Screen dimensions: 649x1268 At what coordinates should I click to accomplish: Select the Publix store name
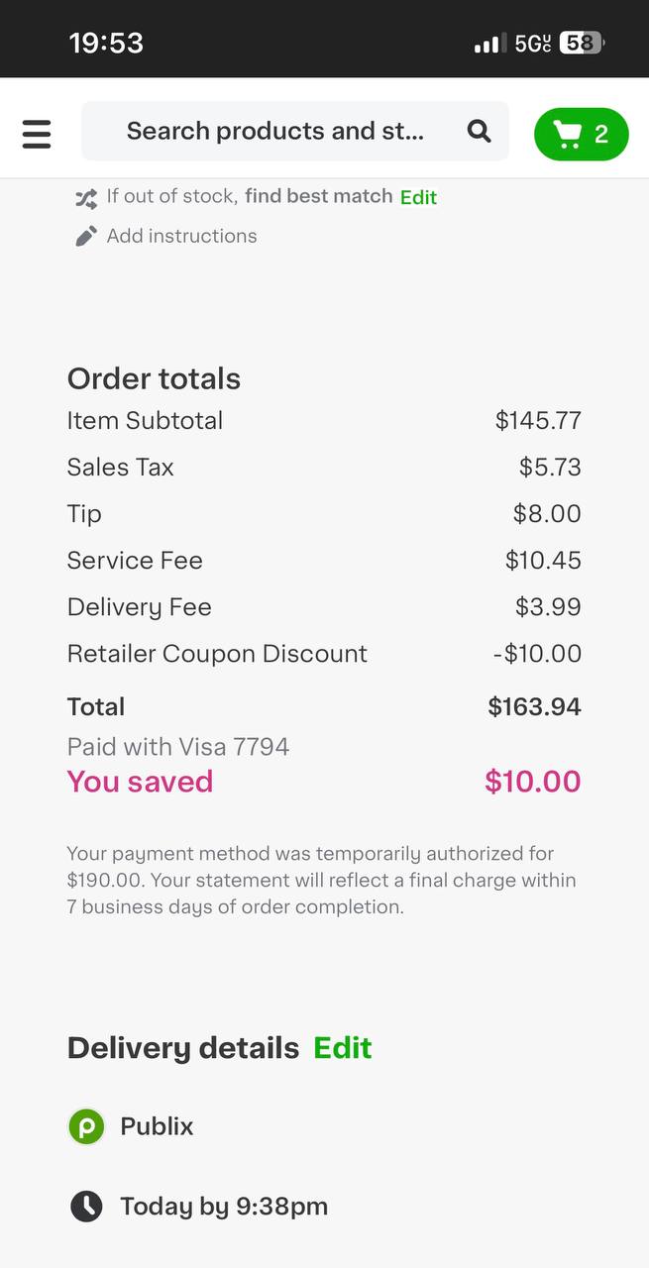tap(157, 1126)
